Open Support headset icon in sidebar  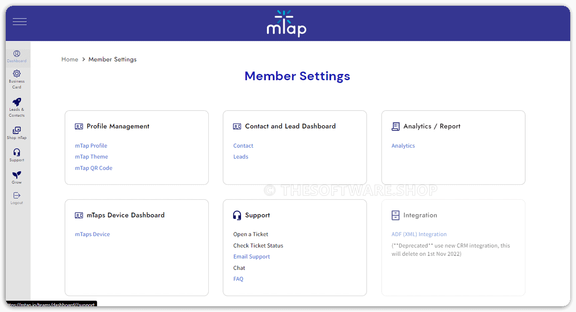[x=17, y=152]
